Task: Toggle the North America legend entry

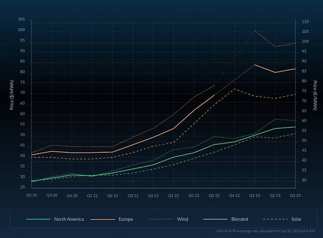Action: [x=69, y=219]
